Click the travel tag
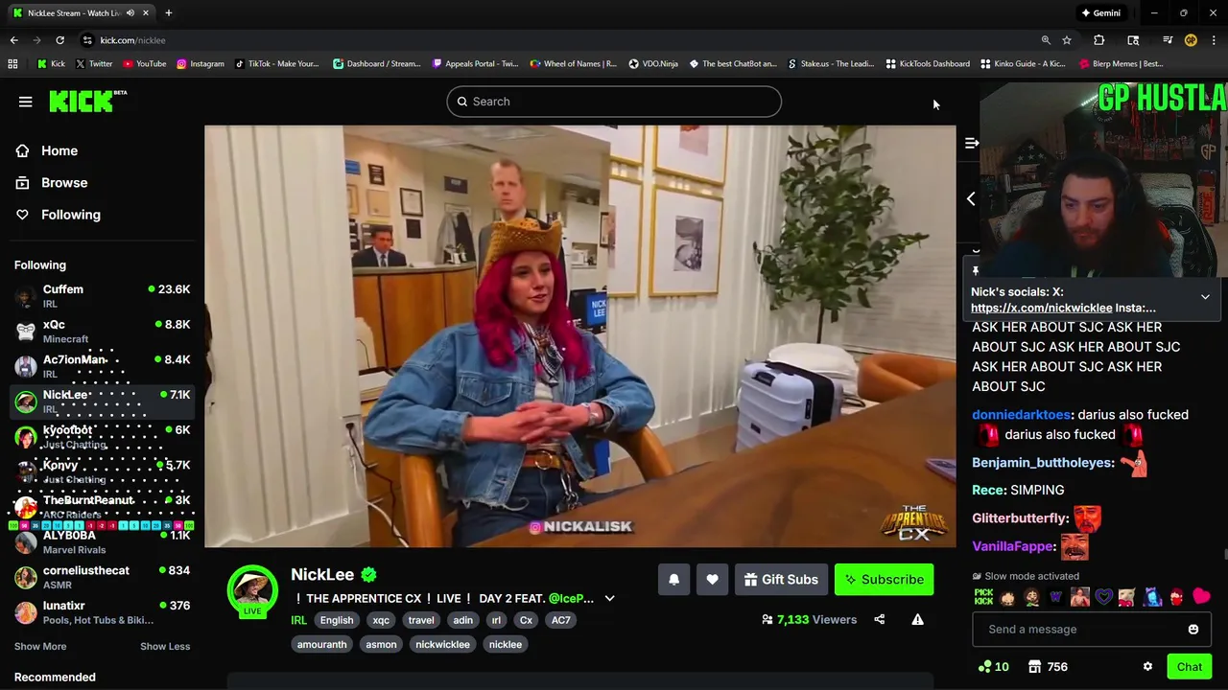Viewport: 1228px width, 690px height. coord(421,620)
